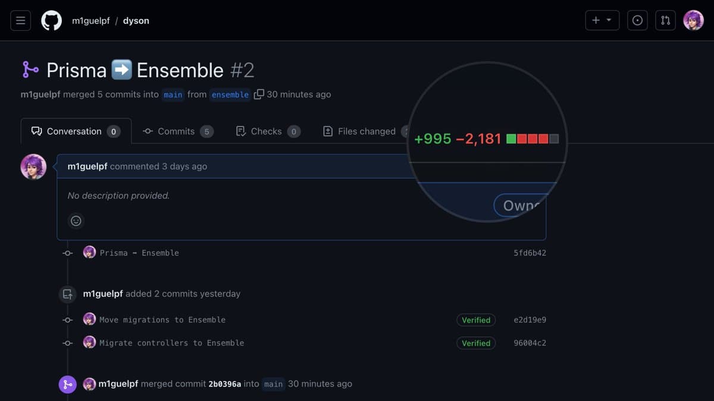Open the main branch link
Image resolution: width=714 pixels, height=401 pixels.
point(173,95)
